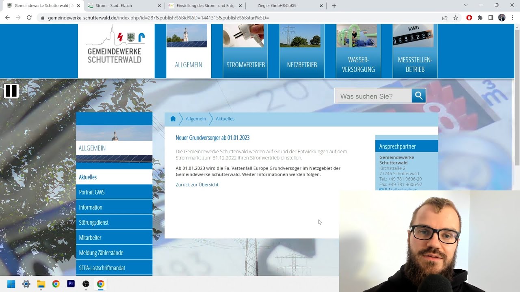Viewport: 520px width, 292px height.
Task: Bookmark this page with the star icon
Action: coord(456,18)
